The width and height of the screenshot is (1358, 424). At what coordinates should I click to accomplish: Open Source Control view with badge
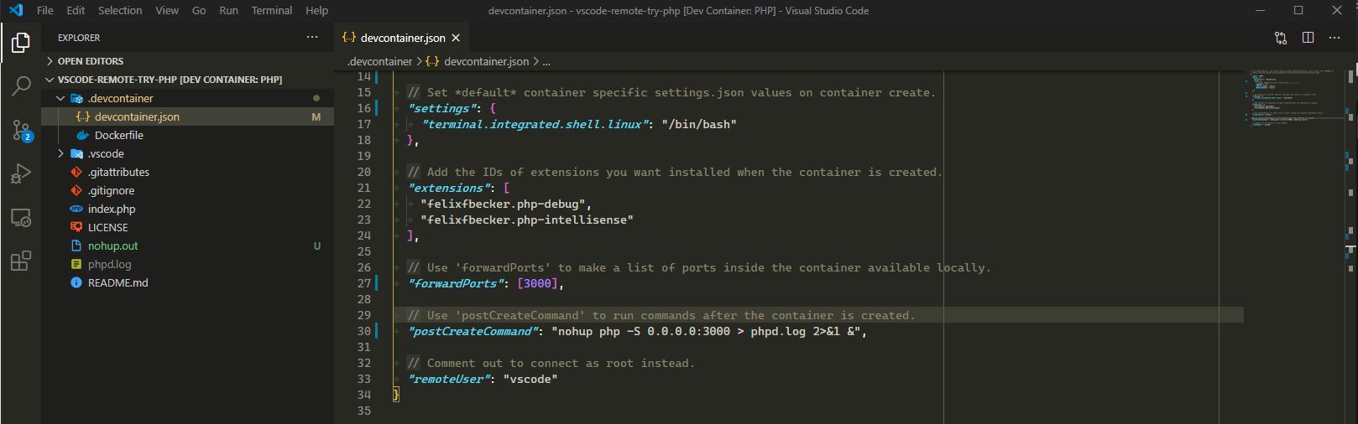tap(21, 130)
